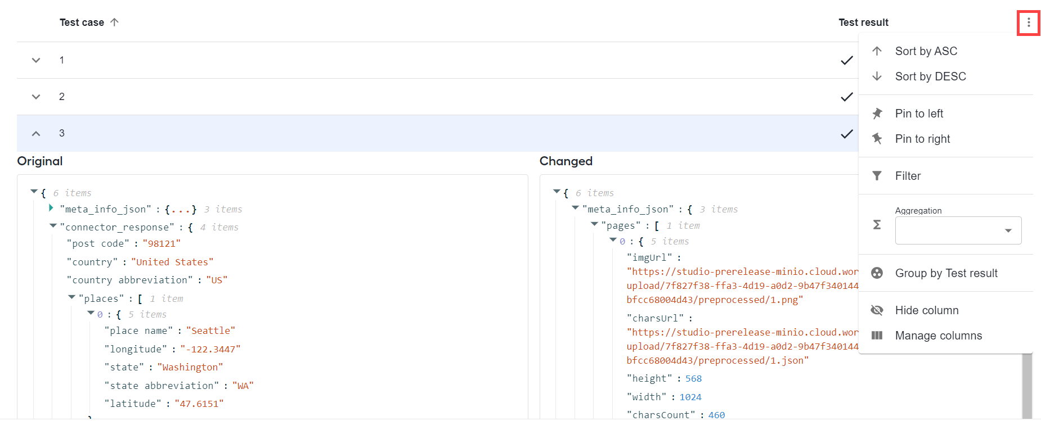
Task: Click the columns icon beside Manage columns
Action: click(877, 336)
